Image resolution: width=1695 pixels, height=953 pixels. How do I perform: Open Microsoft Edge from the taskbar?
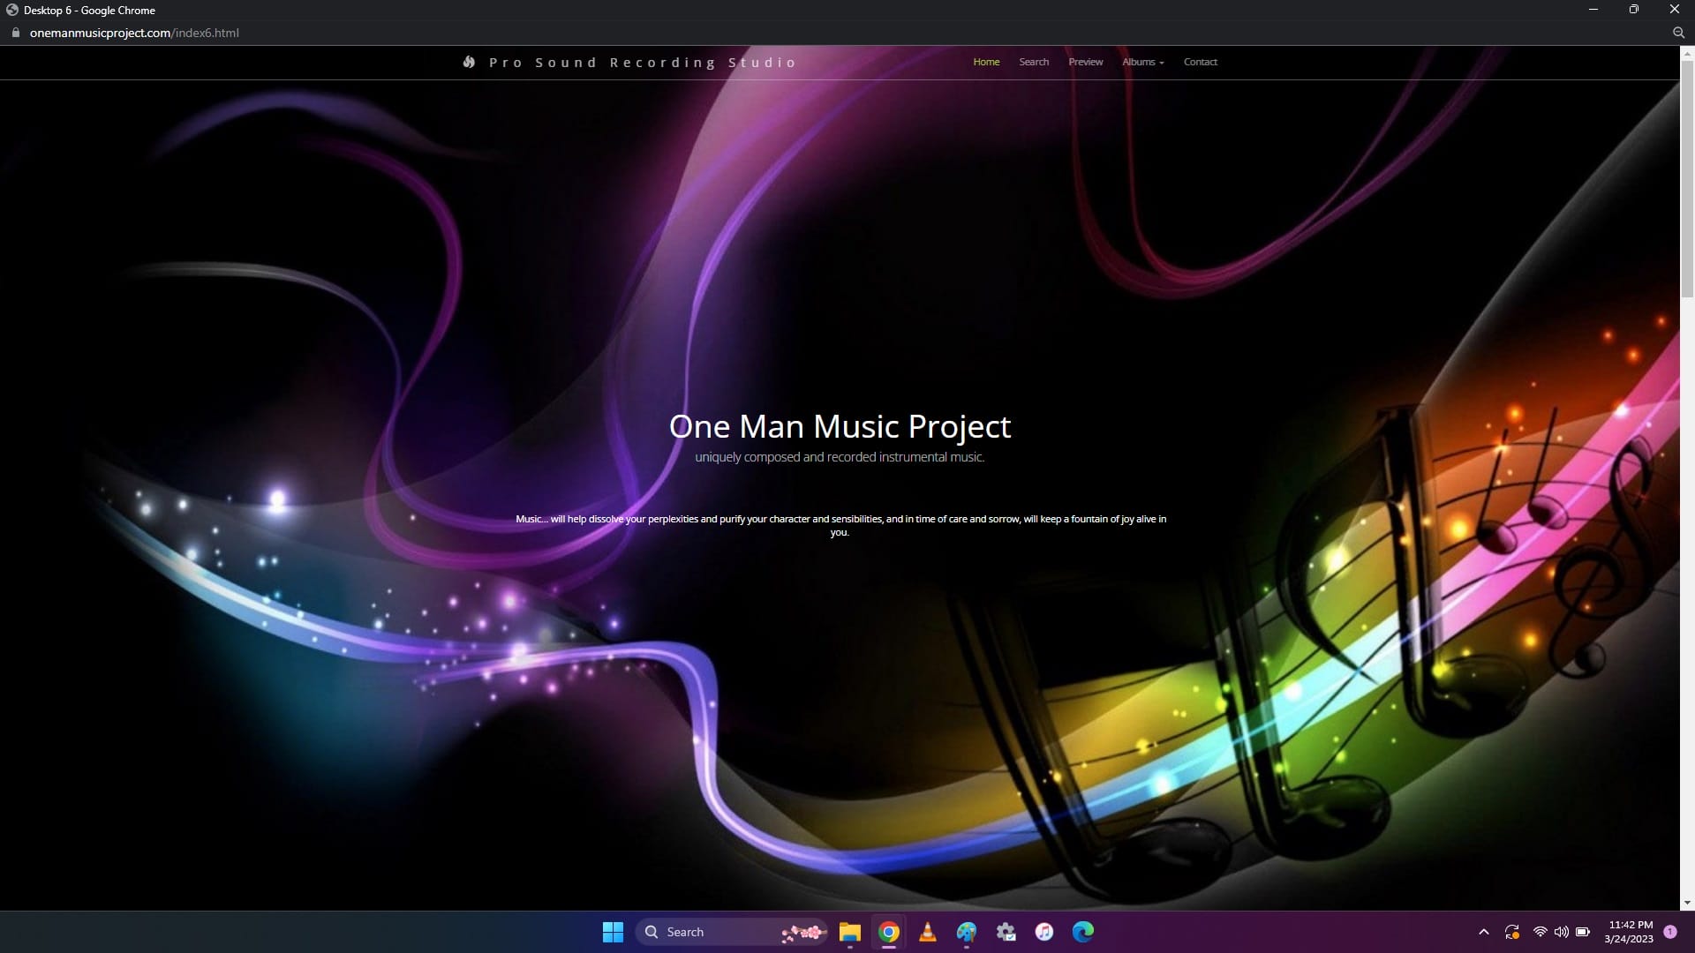tap(1082, 932)
